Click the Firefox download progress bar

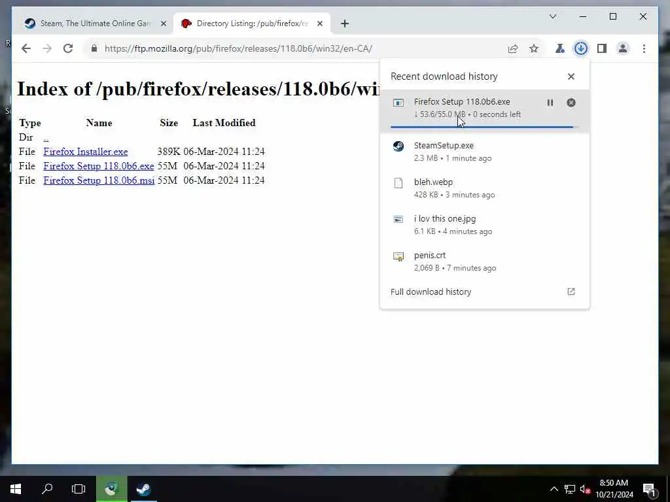(485, 127)
